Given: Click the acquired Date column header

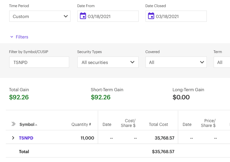Looking at the screenshot, I should (x=107, y=125).
